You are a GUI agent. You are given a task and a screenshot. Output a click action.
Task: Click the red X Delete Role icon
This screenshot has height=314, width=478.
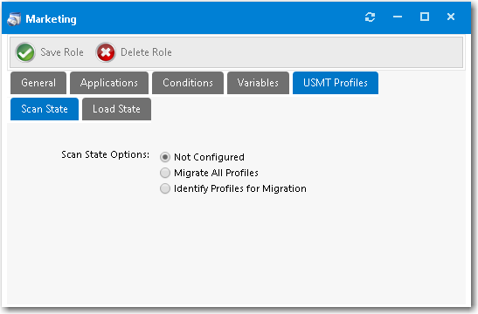(x=106, y=52)
